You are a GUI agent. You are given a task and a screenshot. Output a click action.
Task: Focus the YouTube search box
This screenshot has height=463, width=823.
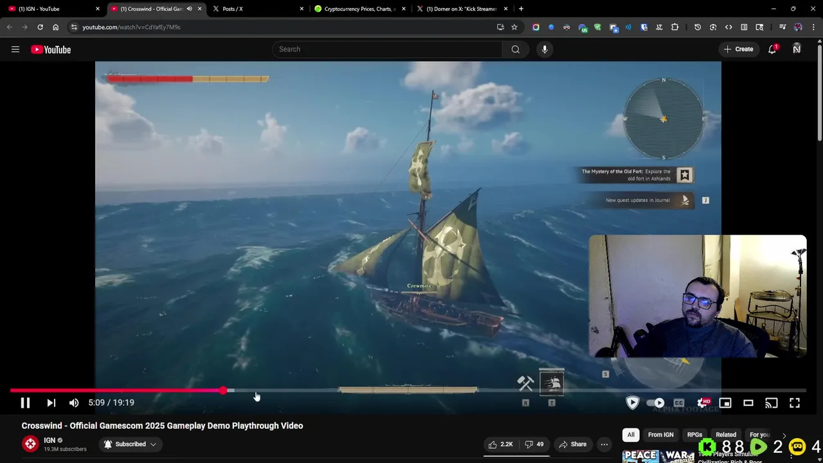(388, 50)
